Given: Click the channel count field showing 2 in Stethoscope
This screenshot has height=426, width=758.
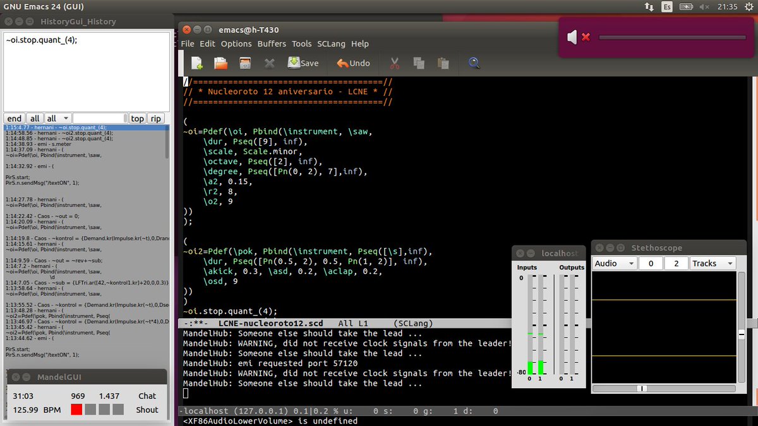Looking at the screenshot, I should [x=677, y=263].
